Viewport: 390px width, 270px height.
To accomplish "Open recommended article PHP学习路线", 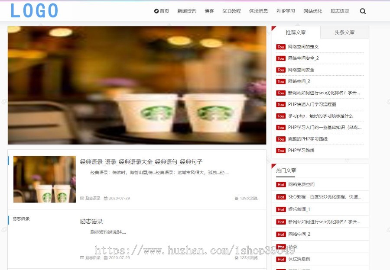I will click(301, 150).
